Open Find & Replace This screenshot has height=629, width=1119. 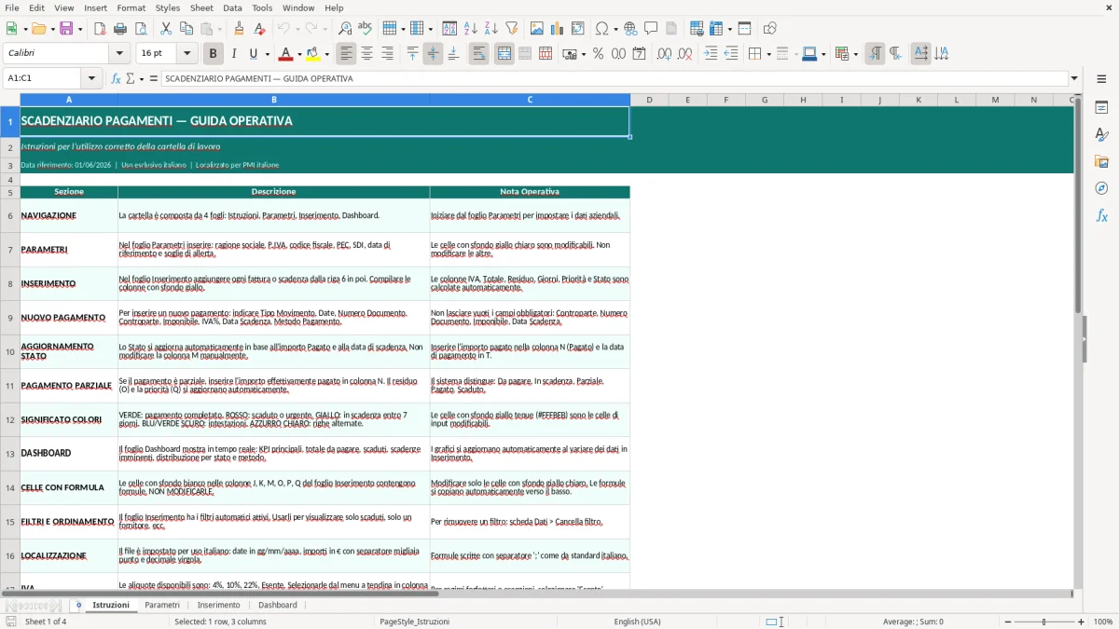click(345, 29)
